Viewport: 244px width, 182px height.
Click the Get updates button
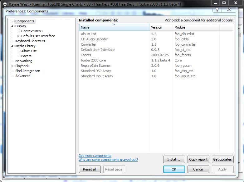(x=222, y=159)
